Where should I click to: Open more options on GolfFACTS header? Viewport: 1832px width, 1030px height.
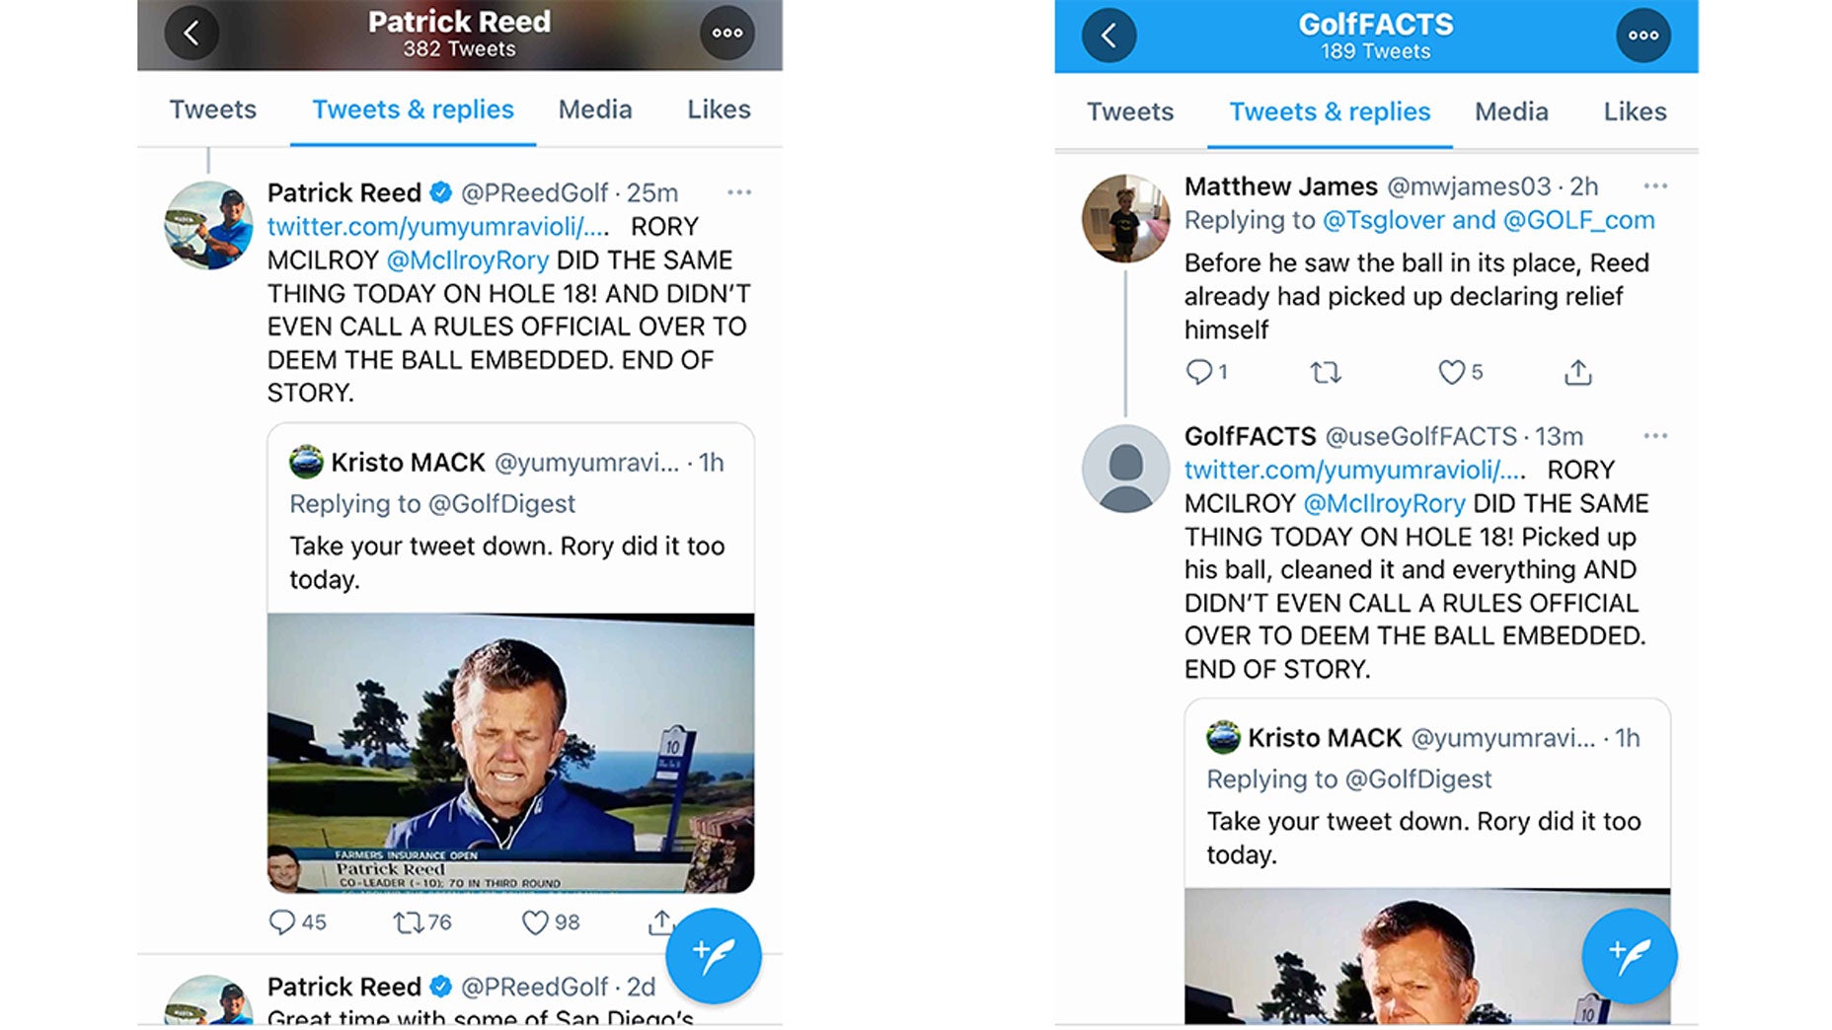tap(1643, 37)
